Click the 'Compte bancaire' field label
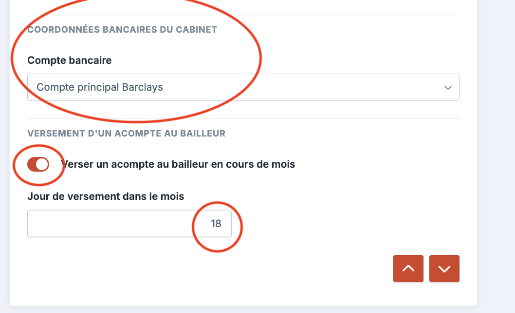The width and height of the screenshot is (515, 313). pyautogui.click(x=70, y=60)
